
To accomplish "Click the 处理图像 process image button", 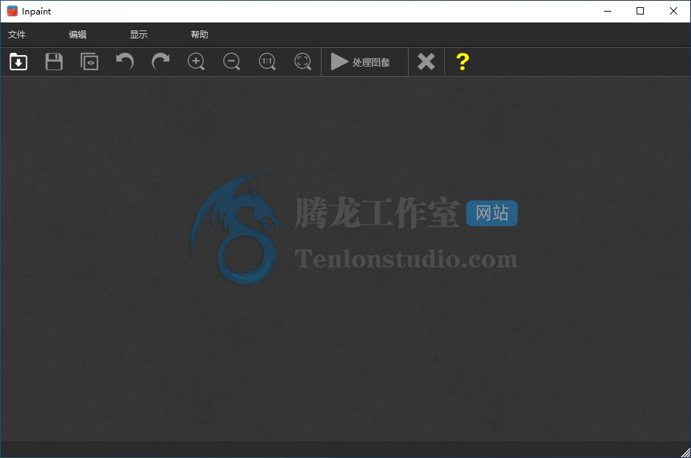I will pyautogui.click(x=364, y=62).
